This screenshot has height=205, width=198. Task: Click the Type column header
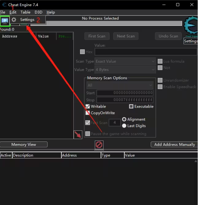click(113, 155)
